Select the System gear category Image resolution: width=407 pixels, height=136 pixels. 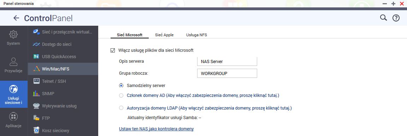tap(13, 38)
